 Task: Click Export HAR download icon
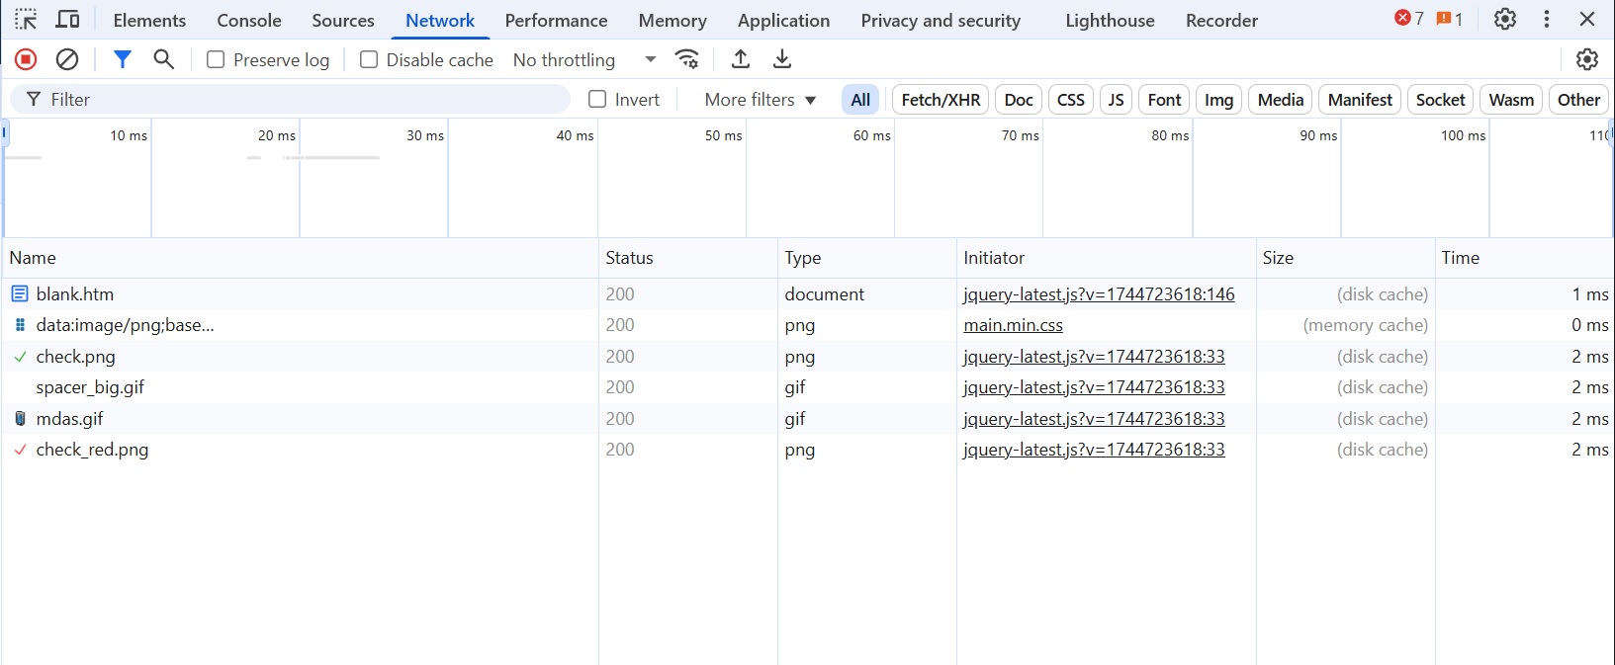[x=782, y=59]
